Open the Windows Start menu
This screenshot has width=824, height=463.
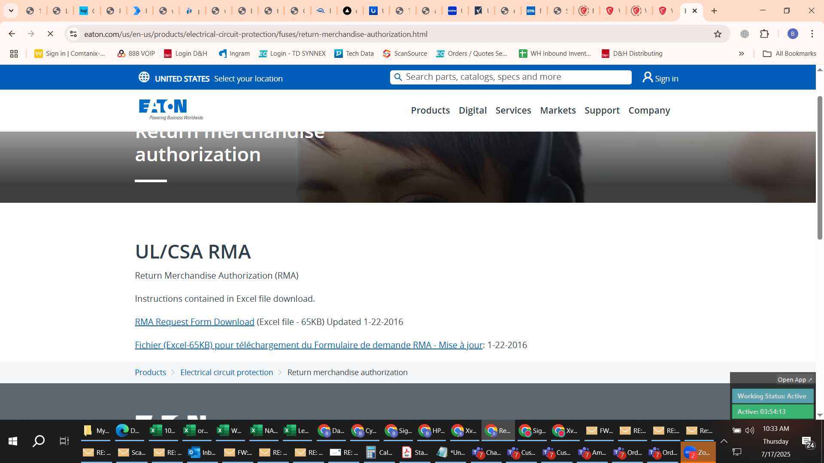pyautogui.click(x=13, y=441)
